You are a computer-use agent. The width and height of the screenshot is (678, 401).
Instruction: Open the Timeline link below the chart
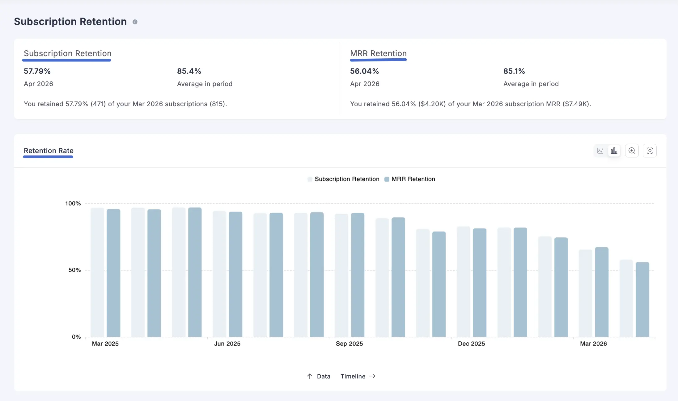(x=353, y=376)
